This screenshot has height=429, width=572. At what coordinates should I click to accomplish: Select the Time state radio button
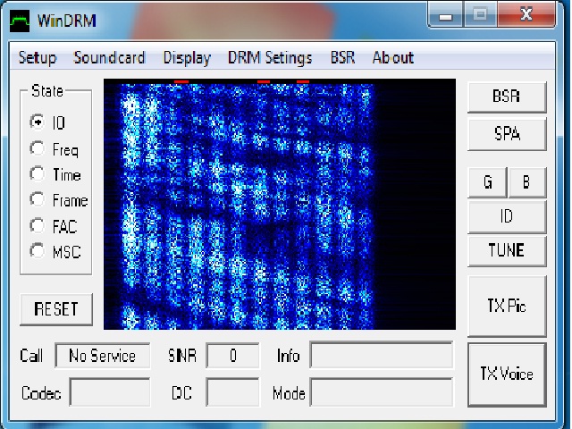[38, 174]
